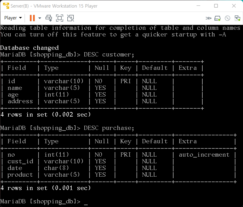This screenshot has width=243, height=207.
Task: Click the 'DESC customer;' command text
Action: coord(109,55)
